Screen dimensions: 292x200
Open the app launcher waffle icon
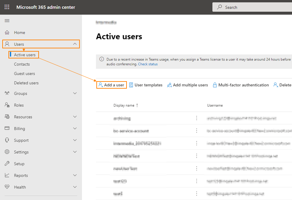[7, 7]
